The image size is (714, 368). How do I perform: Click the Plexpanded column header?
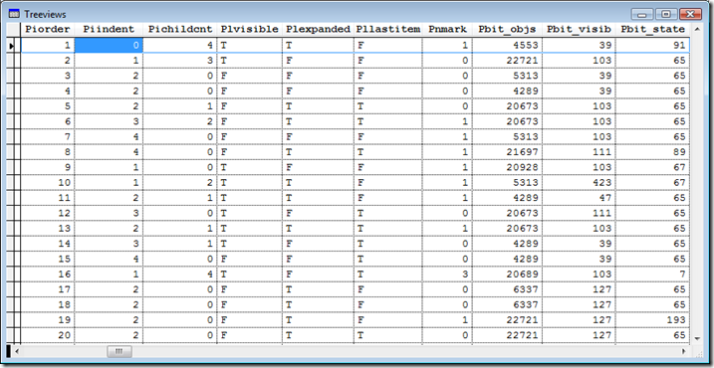pyautogui.click(x=318, y=30)
